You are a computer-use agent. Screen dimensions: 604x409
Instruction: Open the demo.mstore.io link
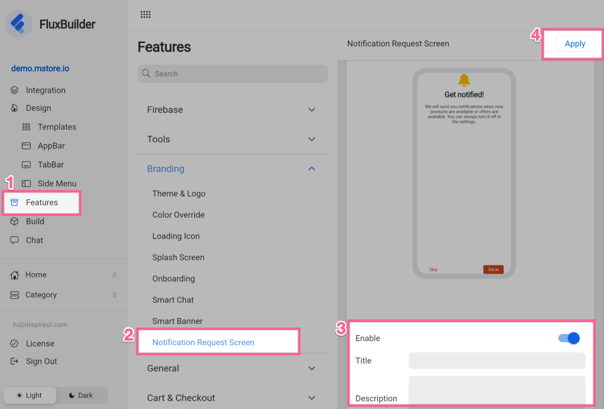40,68
